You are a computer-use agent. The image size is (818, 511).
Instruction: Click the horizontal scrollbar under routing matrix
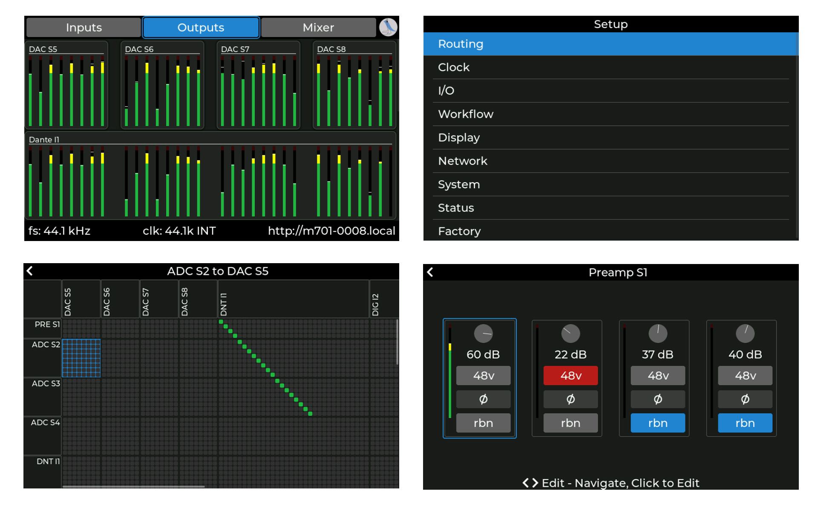coord(133,486)
